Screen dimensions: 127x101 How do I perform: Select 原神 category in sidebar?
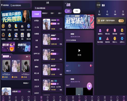tap(37, 47)
